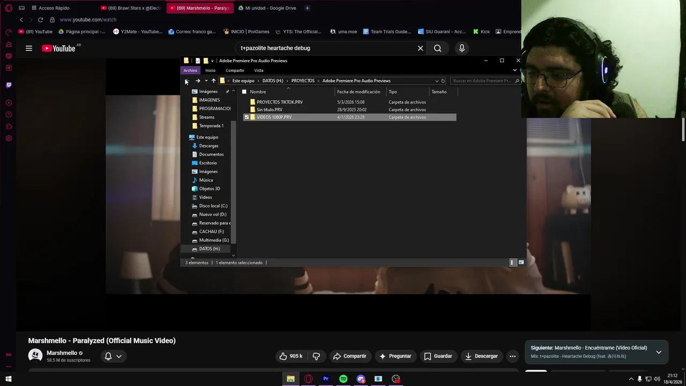Open Adobe Premiere Pro from taskbar
This screenshot has height=386, width=686.
(326, 379)
